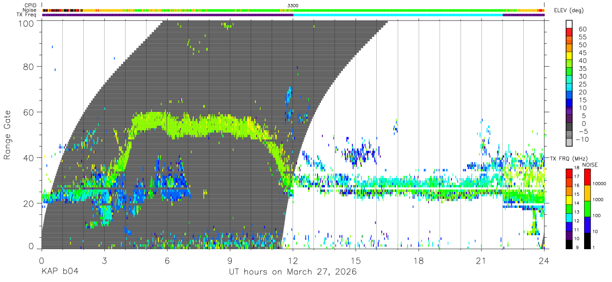Click the 'TX FRQ (MHz)' legend title
Image resolution: width=612 pixels, height=282 pixels.
click(x=569, y=159)
